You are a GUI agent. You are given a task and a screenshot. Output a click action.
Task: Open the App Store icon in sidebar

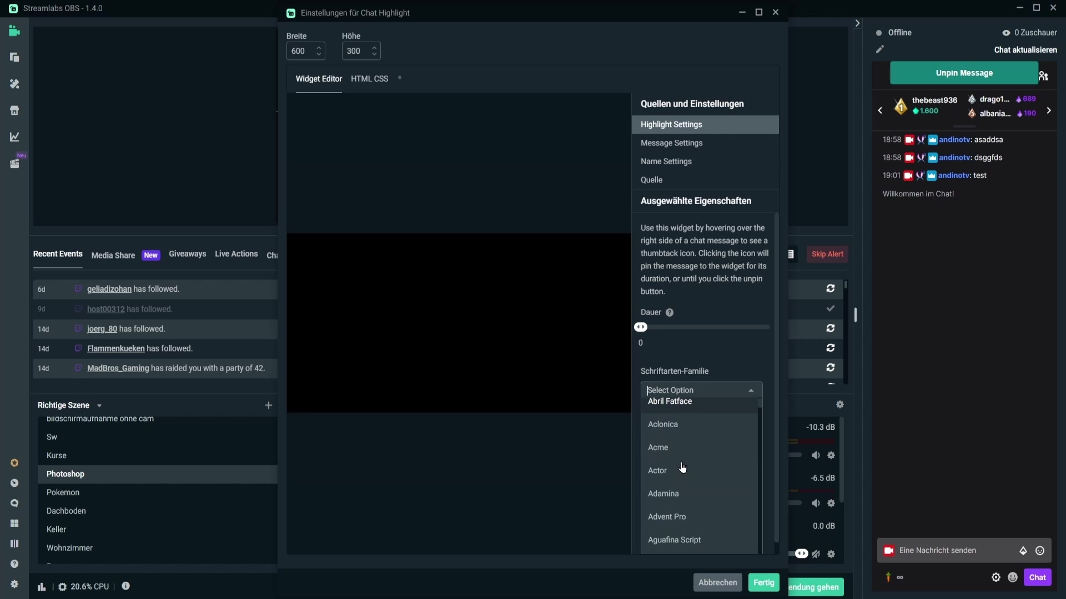click(14, 110)
